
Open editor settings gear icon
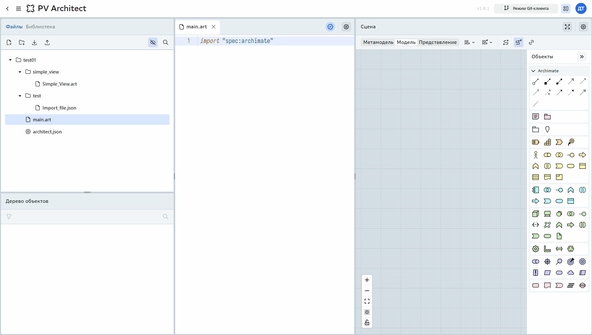coord(346,27)
